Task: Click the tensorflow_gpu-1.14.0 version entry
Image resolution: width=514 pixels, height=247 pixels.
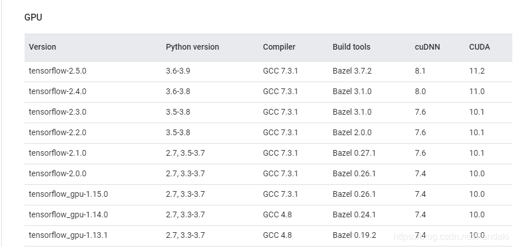Action: [68, 214]
